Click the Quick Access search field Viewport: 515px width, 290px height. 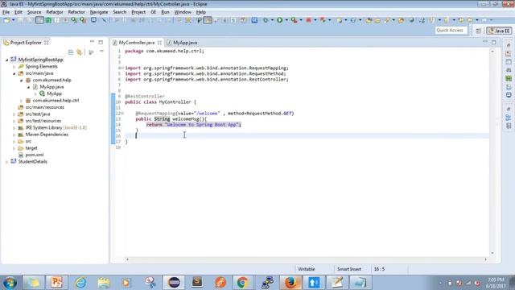point(450,31)
